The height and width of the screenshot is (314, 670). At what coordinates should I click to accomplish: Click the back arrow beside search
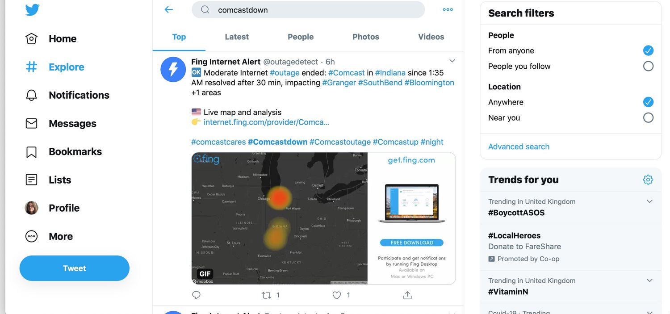click(168, 10)
